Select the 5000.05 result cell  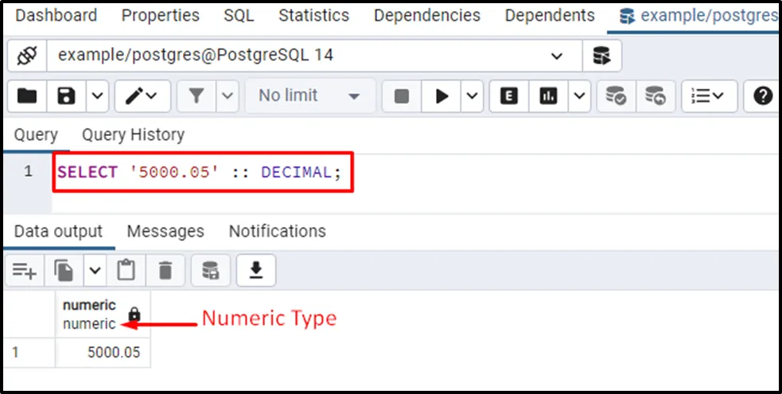tap(103, 353)
